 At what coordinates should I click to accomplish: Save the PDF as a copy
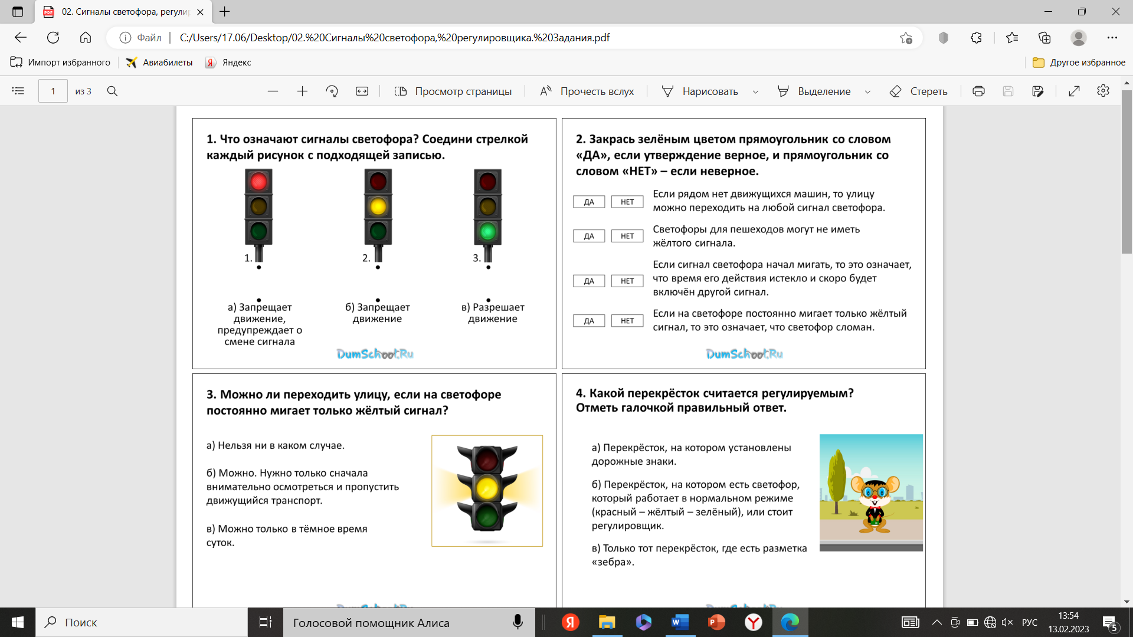pos(1038,91)
